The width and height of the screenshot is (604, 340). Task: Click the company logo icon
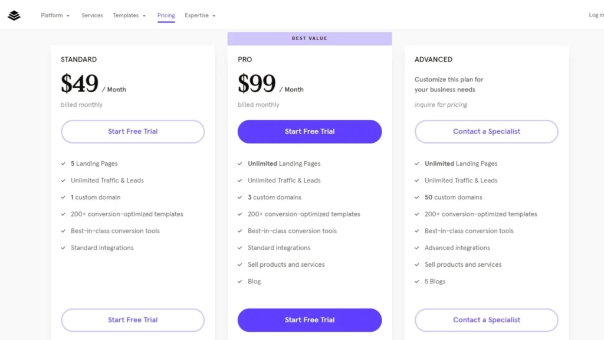click(x=14, y=15)
